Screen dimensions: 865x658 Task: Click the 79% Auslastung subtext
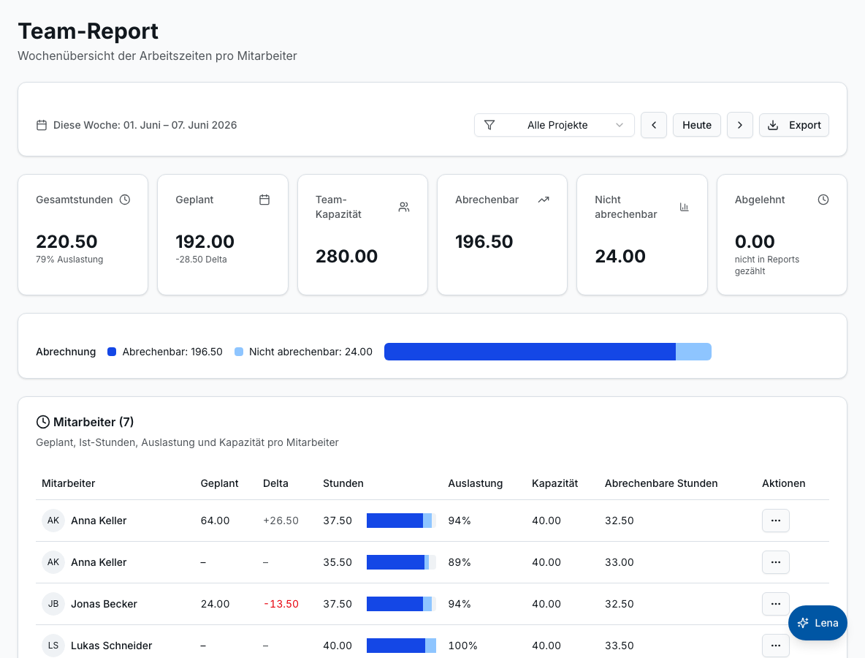pyautogui.click(x=69, y=260)
